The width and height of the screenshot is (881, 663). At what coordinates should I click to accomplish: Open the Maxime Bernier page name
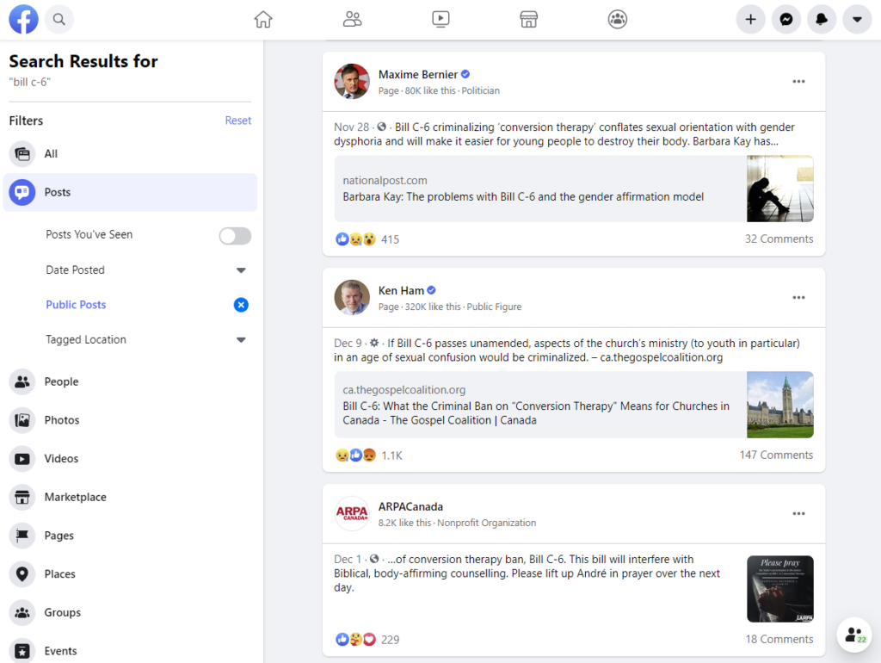pos(418,74)
